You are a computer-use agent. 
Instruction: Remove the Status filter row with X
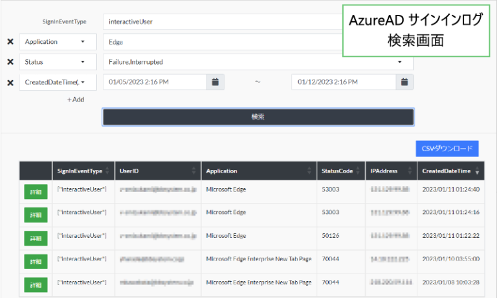click(x=10, y=62)
